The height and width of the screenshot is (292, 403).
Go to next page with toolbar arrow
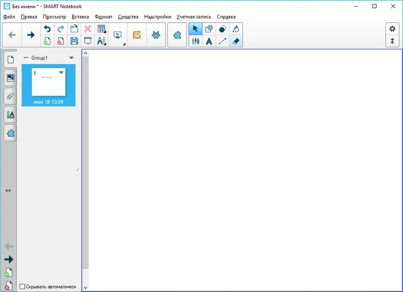[x=30, y=35]
